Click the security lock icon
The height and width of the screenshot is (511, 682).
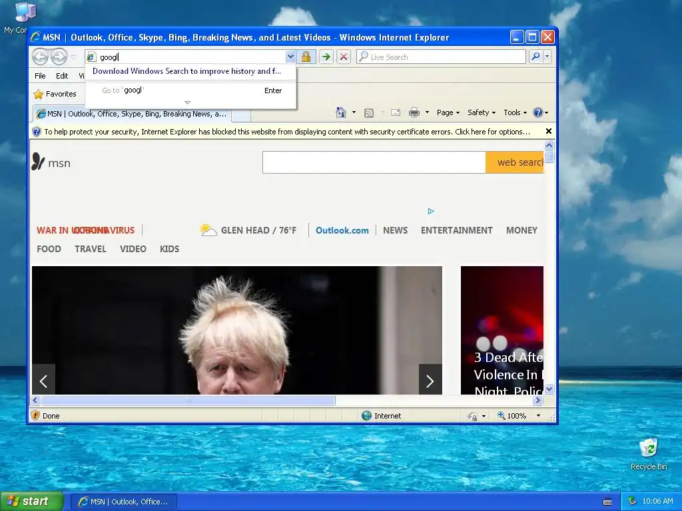coord(306,57)
